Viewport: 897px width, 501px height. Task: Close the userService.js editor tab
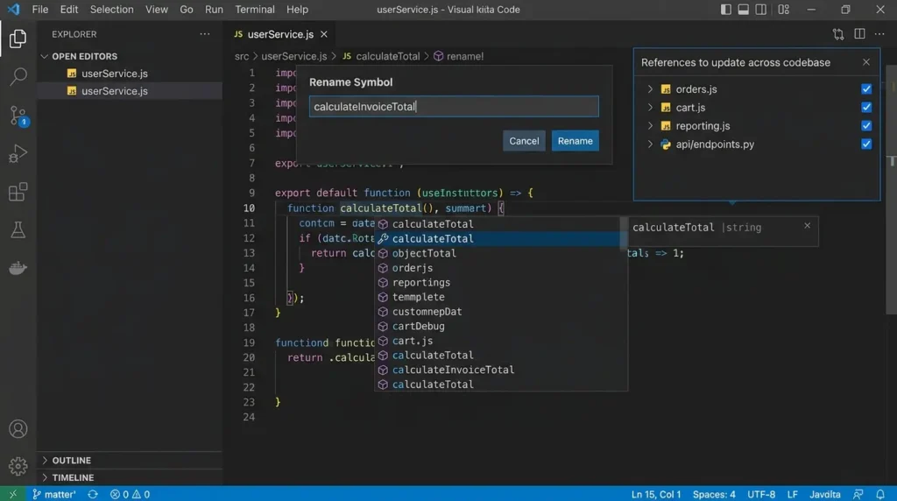(324, 34)
